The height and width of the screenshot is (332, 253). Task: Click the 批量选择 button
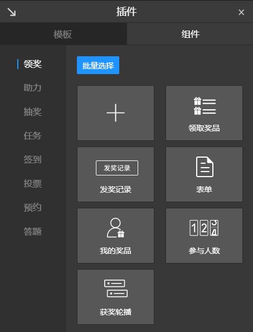pos(98,65)
